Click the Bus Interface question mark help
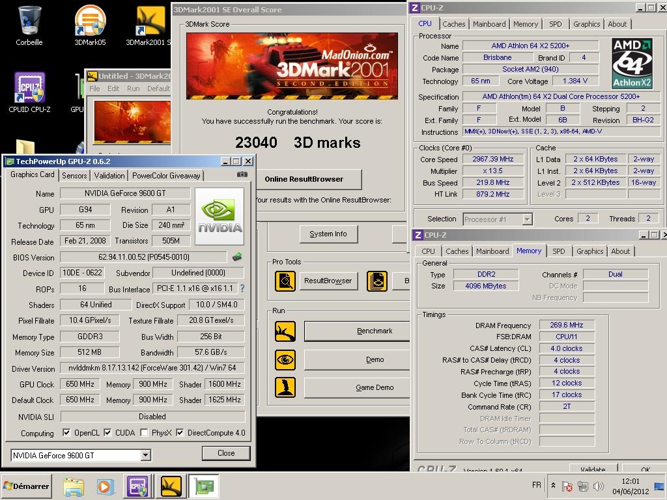 click(242, 288)
